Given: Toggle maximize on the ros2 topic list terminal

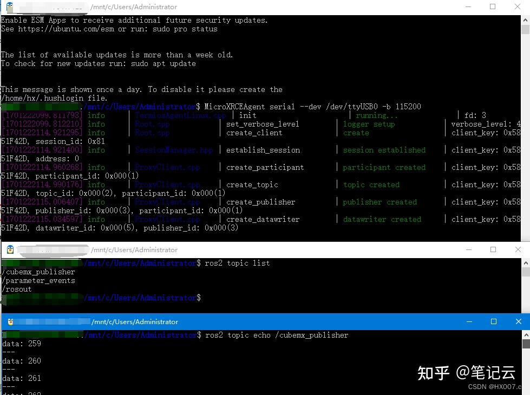Looking at the screenshot, I should pyautogui.click(x=493, y=249).
